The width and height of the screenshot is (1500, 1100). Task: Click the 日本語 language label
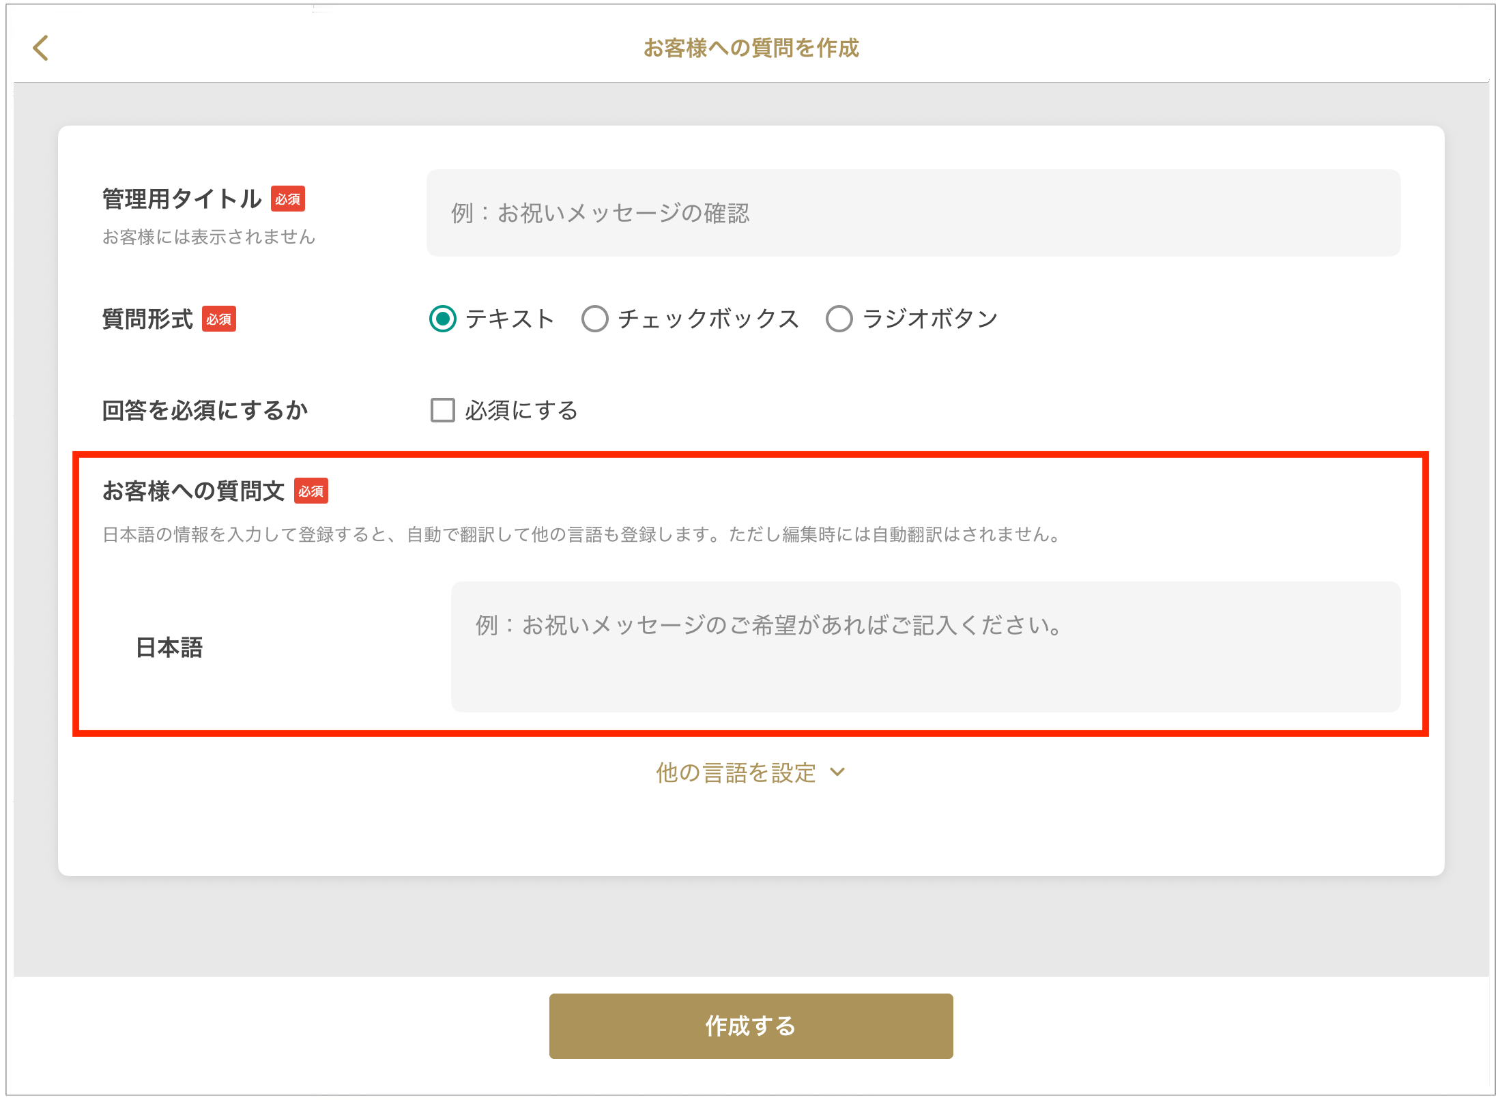click(169, 648)
